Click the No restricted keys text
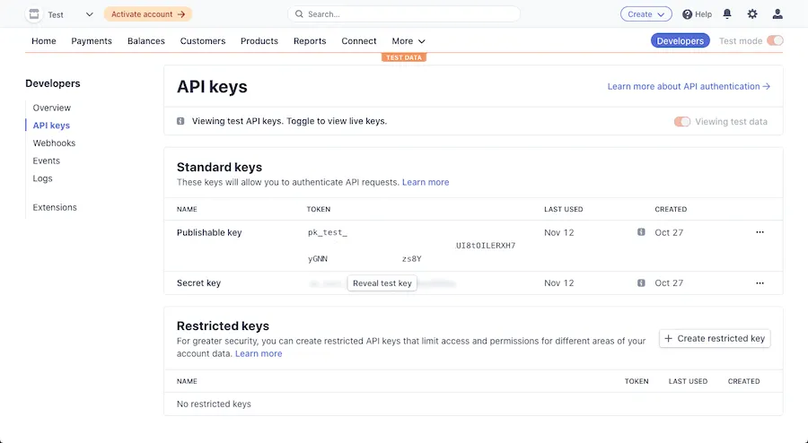This screenshot has width=808, height=443. (214, 404)
